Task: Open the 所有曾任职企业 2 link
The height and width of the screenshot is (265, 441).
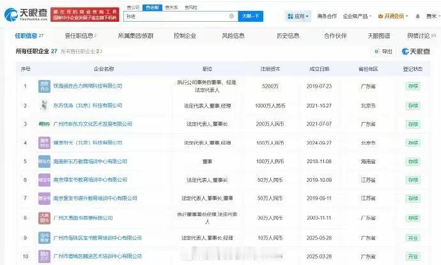Action: (82, 52)
